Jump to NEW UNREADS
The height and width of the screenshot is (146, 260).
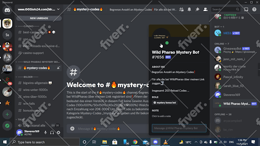39,18
